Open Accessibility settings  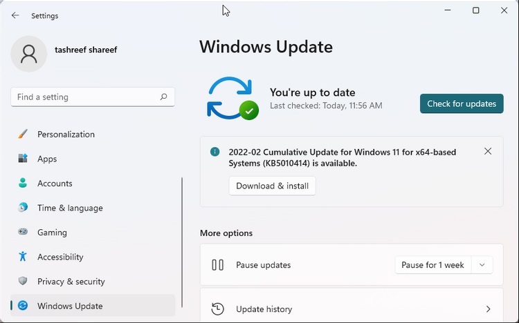pos(93,257)
